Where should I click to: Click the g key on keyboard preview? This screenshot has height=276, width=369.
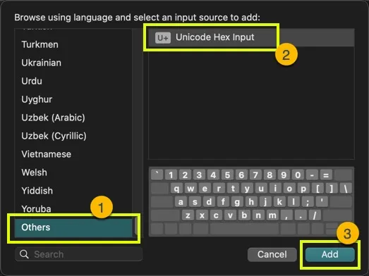coord(237,202)
